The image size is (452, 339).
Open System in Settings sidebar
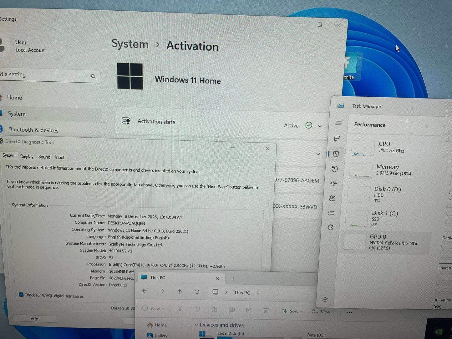click(17, 114)
